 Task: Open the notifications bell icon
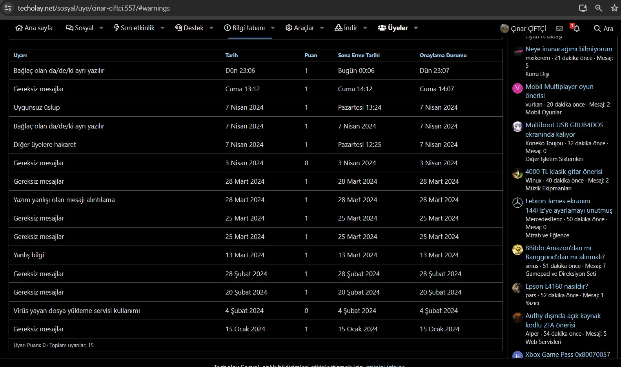(576, 28)
